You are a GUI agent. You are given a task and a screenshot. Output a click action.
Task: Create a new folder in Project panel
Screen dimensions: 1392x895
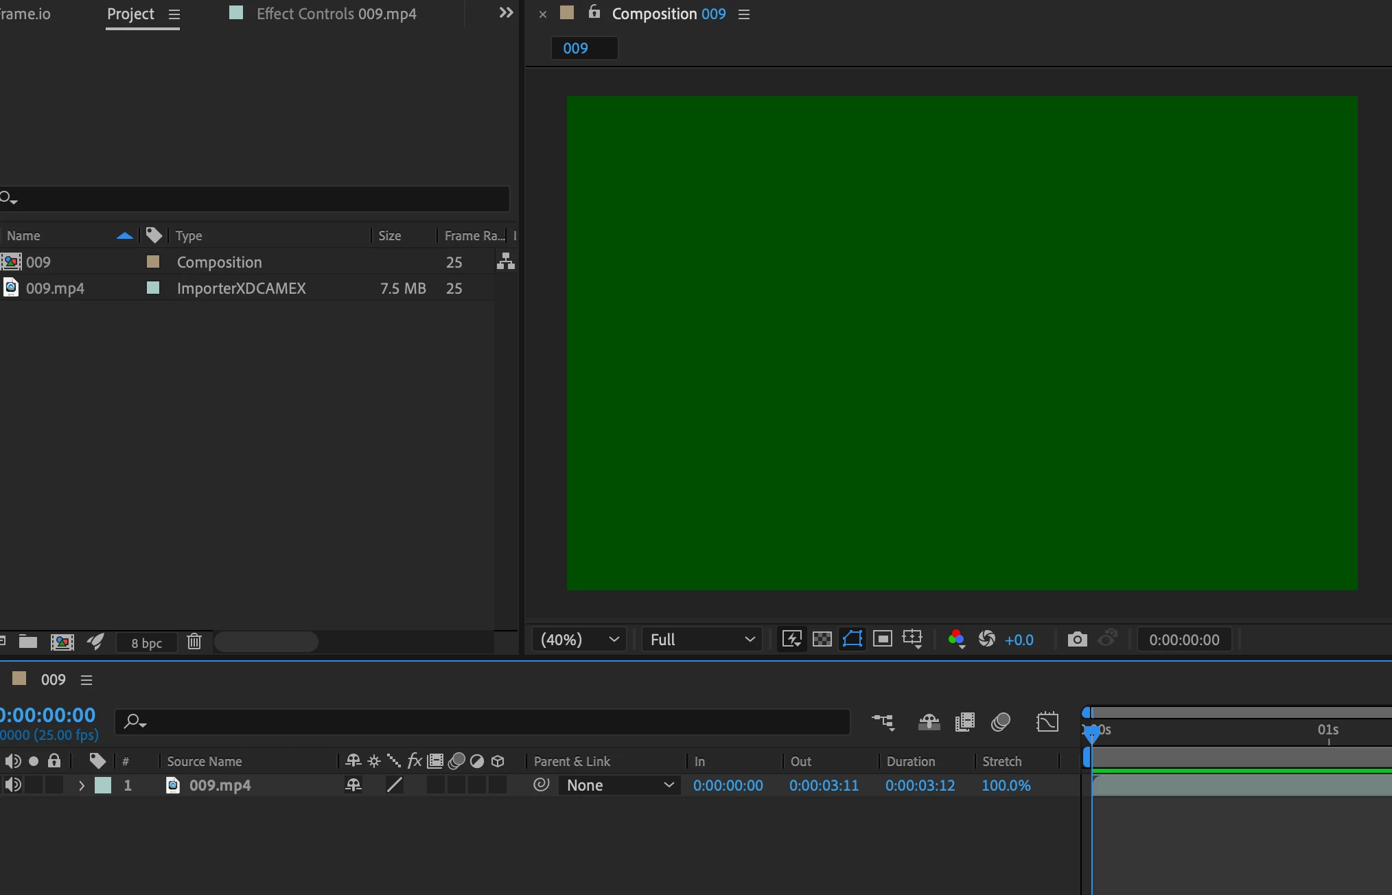click(28, 642)
